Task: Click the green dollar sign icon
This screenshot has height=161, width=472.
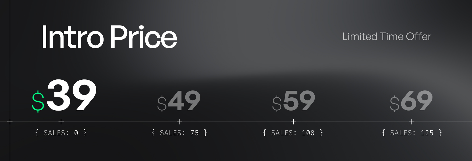Action: 38,102
